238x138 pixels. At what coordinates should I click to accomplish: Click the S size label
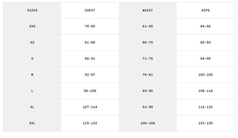(32, 59)
